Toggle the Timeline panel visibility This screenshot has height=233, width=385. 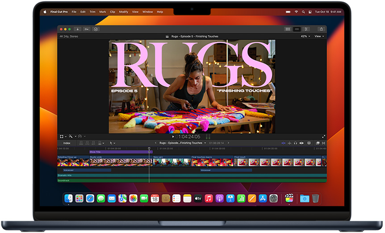coord(297,29)
